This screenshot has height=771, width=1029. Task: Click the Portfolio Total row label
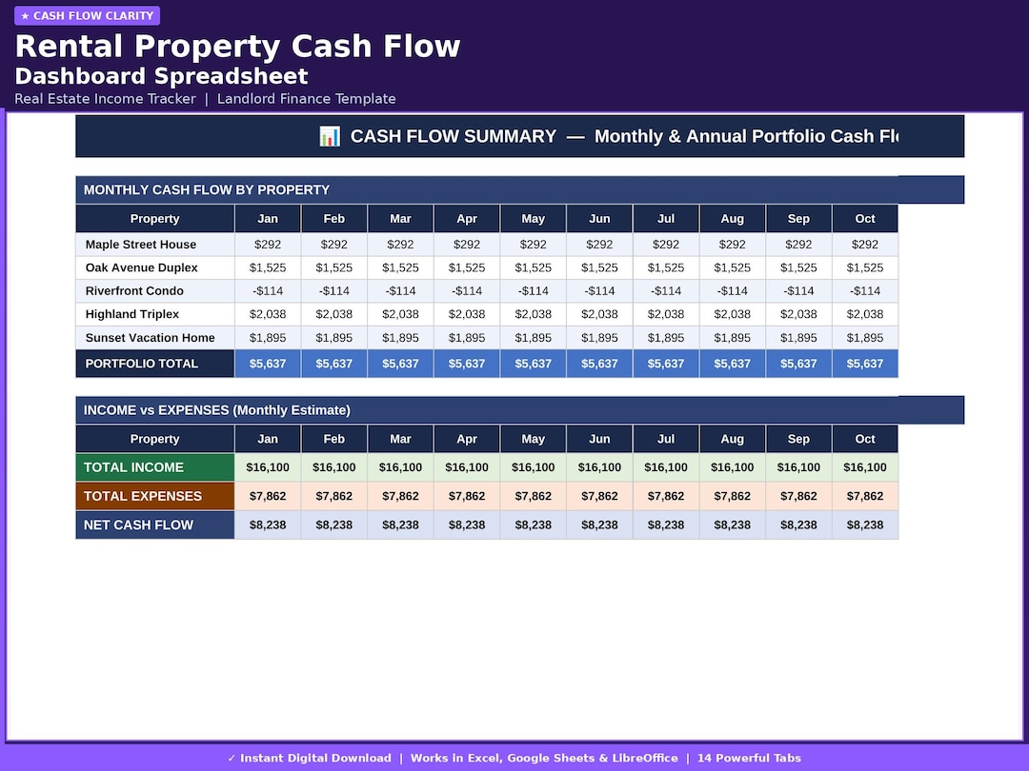155,364
